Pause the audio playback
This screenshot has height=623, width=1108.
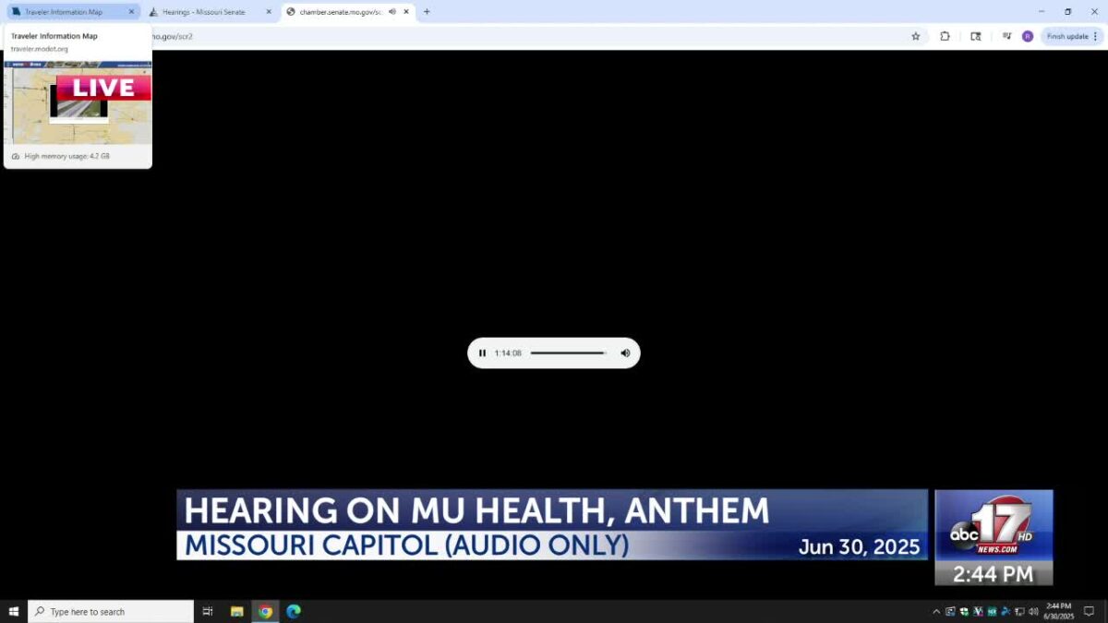(x=482, y=353)
